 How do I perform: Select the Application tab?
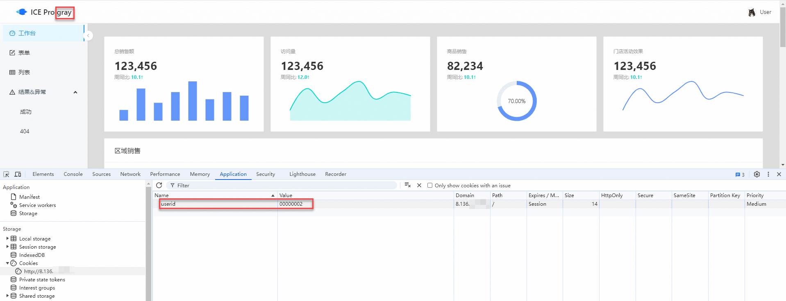(x=233, y=174)
